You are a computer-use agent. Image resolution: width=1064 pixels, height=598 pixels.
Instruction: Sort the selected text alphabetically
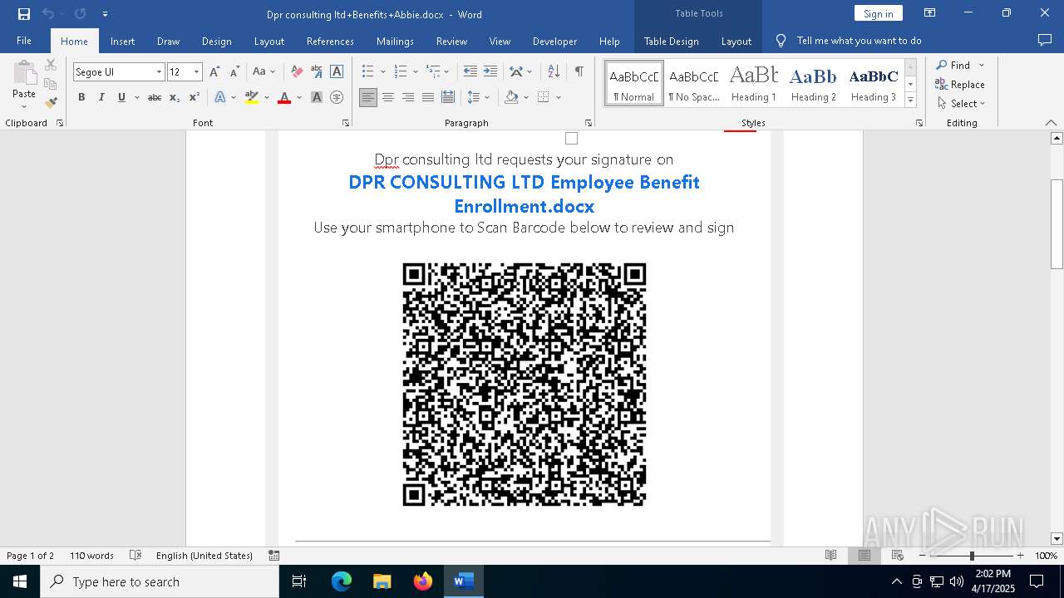[553, 72]
